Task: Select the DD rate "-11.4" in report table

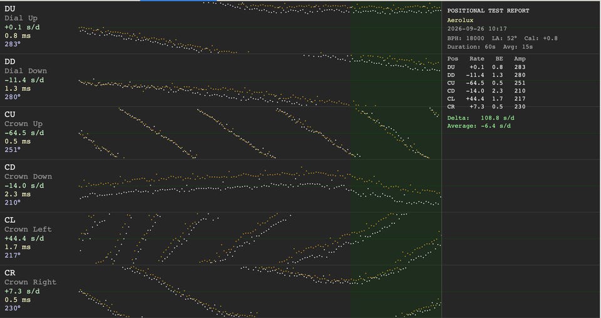Action: pos(475,75)
